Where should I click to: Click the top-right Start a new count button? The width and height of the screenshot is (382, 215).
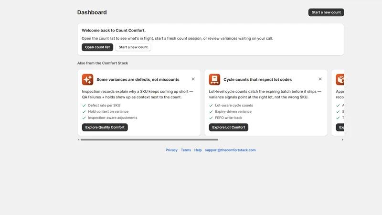pos(326,12)
